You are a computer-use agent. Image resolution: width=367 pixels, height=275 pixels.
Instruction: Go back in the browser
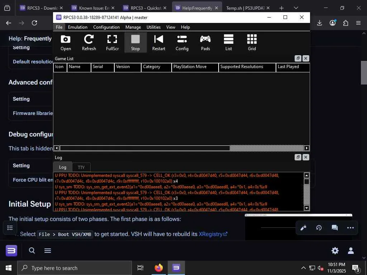click(x=9, y=23)
